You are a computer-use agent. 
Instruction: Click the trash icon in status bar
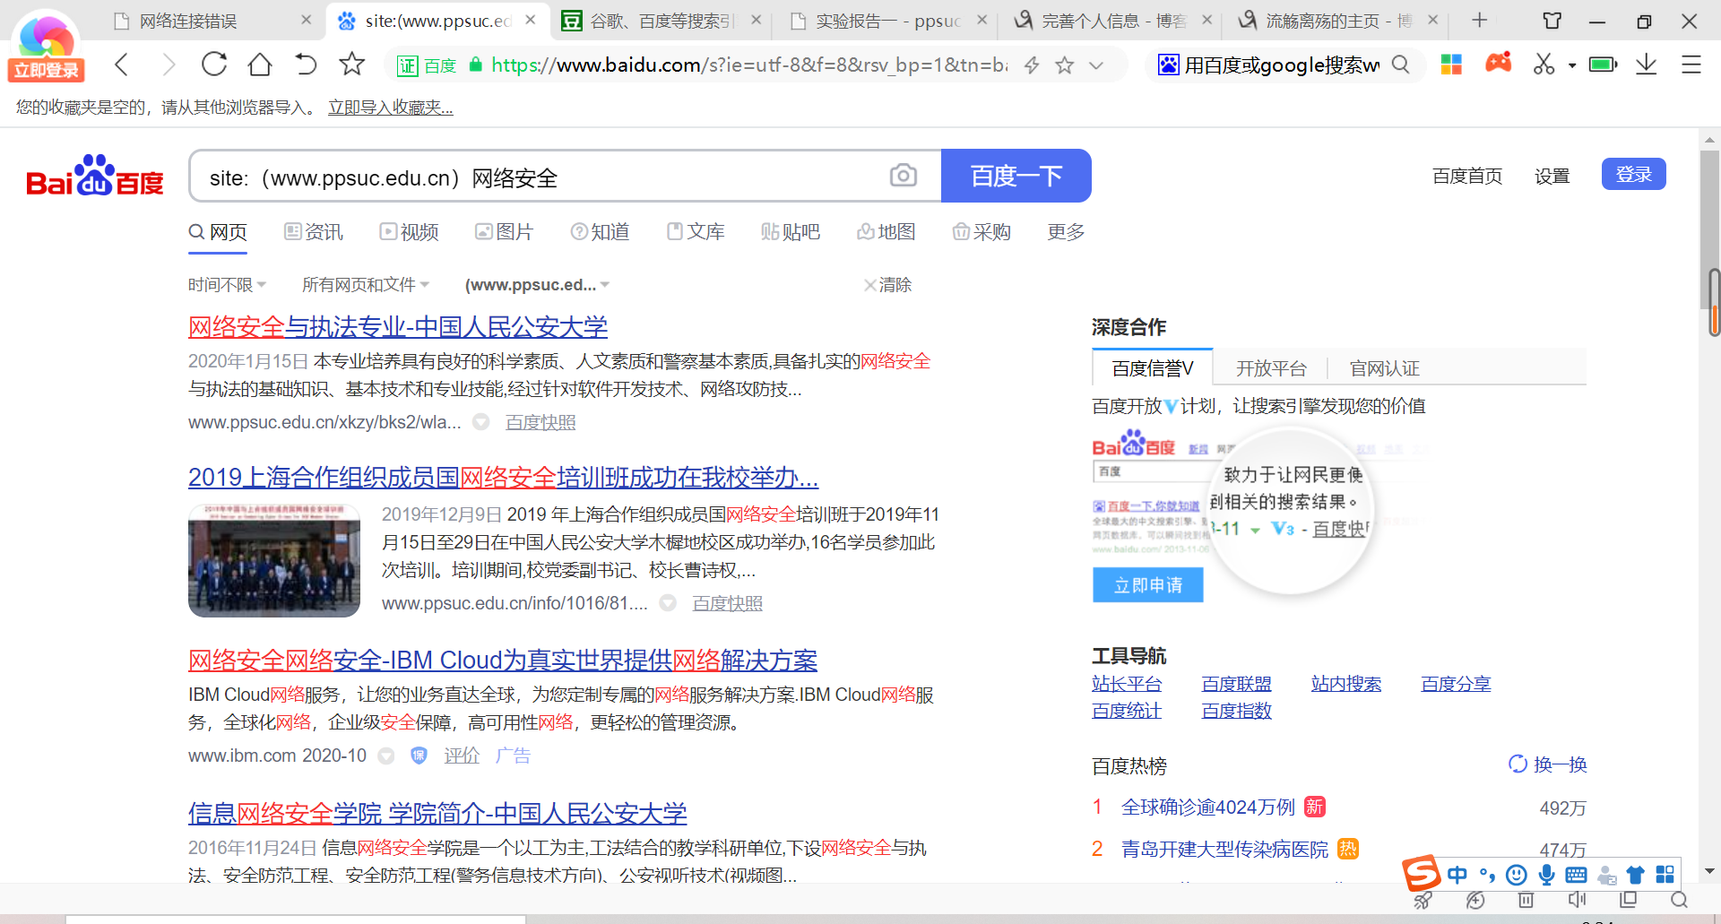click(1526, 900)
